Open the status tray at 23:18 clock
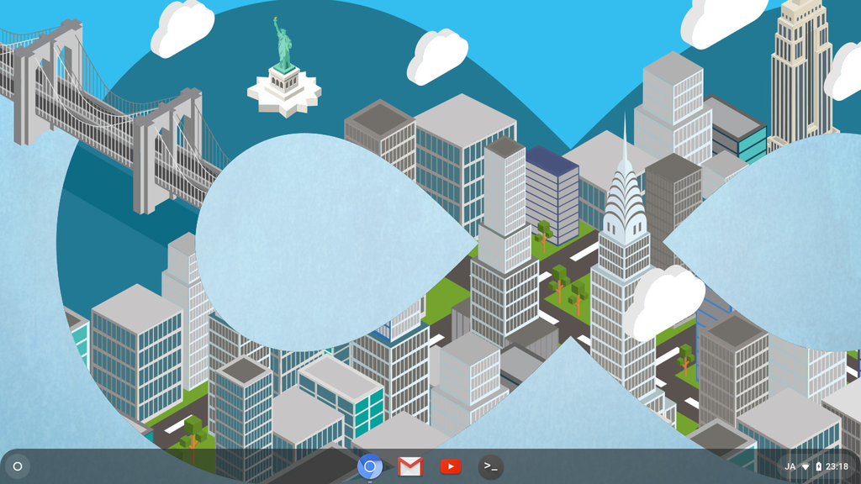 point(837,466)
